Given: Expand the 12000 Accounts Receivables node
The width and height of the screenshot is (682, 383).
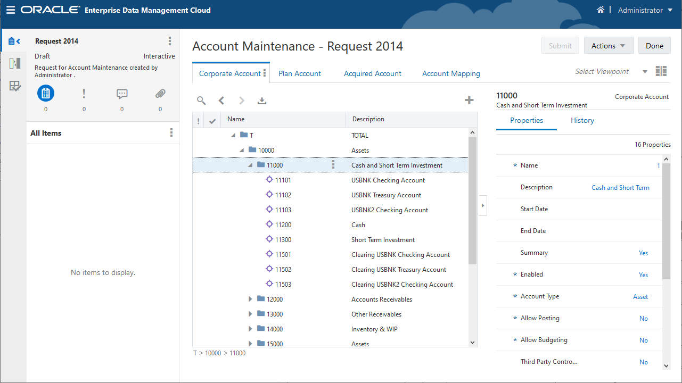Looking at the screenshot, I should coord(250,299).
